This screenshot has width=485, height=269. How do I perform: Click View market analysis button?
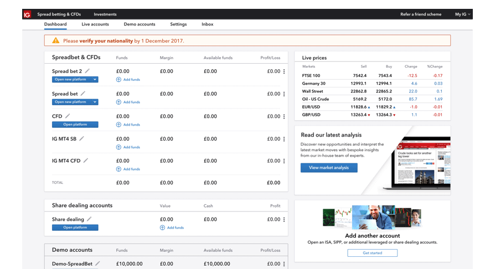(x=329, y=168)
